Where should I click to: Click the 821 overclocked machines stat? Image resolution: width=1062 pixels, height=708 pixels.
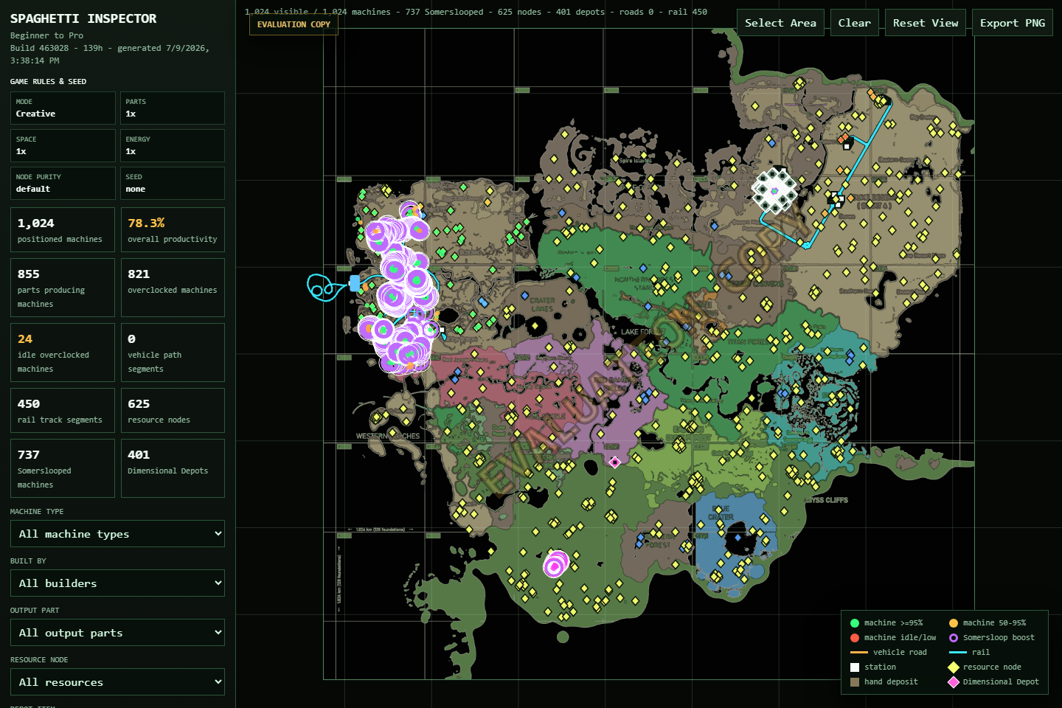[173, 288]
